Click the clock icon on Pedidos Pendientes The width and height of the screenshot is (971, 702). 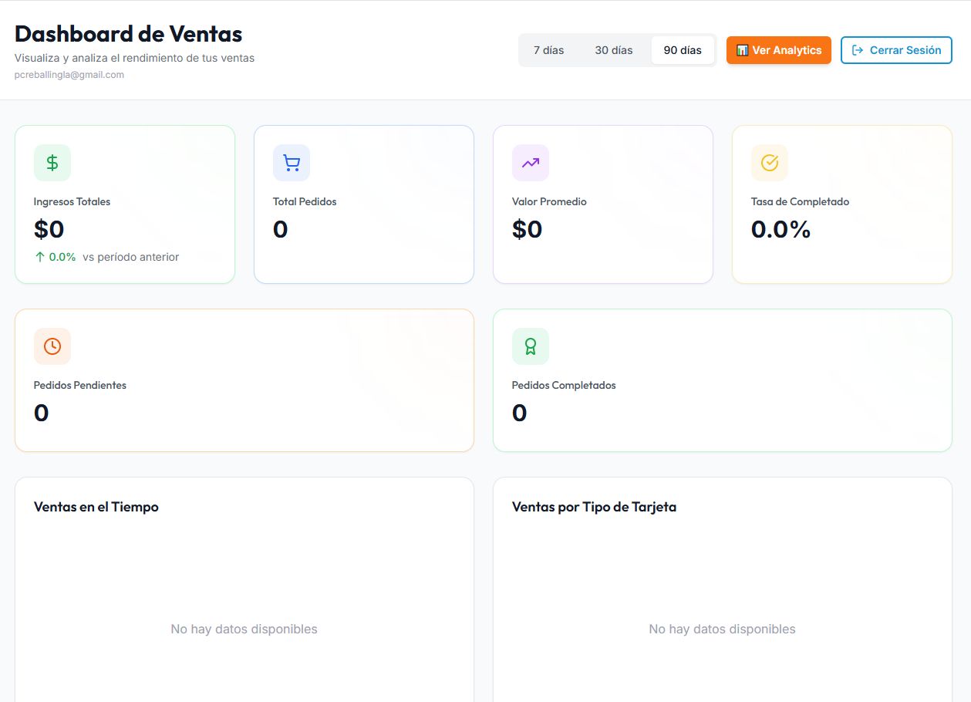click(52, 346)
